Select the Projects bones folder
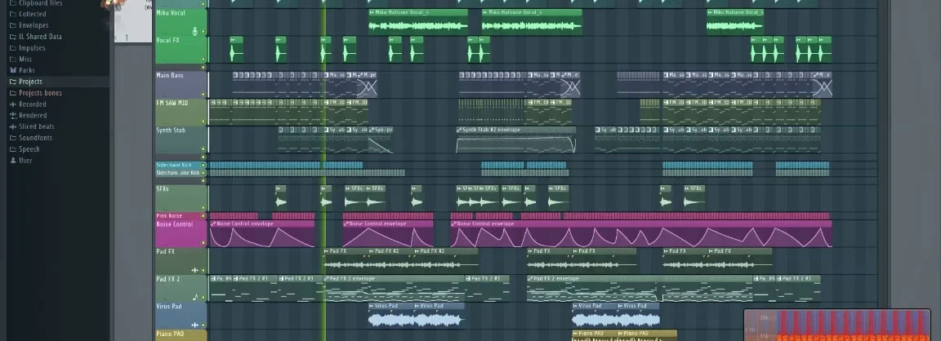The image size is (941, 341). (40, 93)
